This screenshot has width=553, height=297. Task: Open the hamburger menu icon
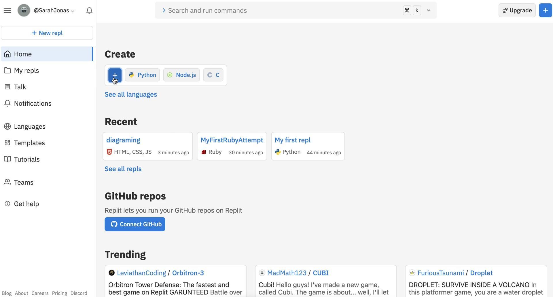click(7, 10)
